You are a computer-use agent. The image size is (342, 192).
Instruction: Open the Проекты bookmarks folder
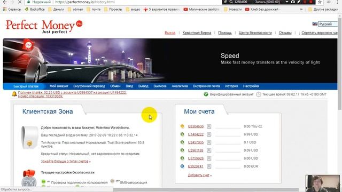[x=113, y=10]
